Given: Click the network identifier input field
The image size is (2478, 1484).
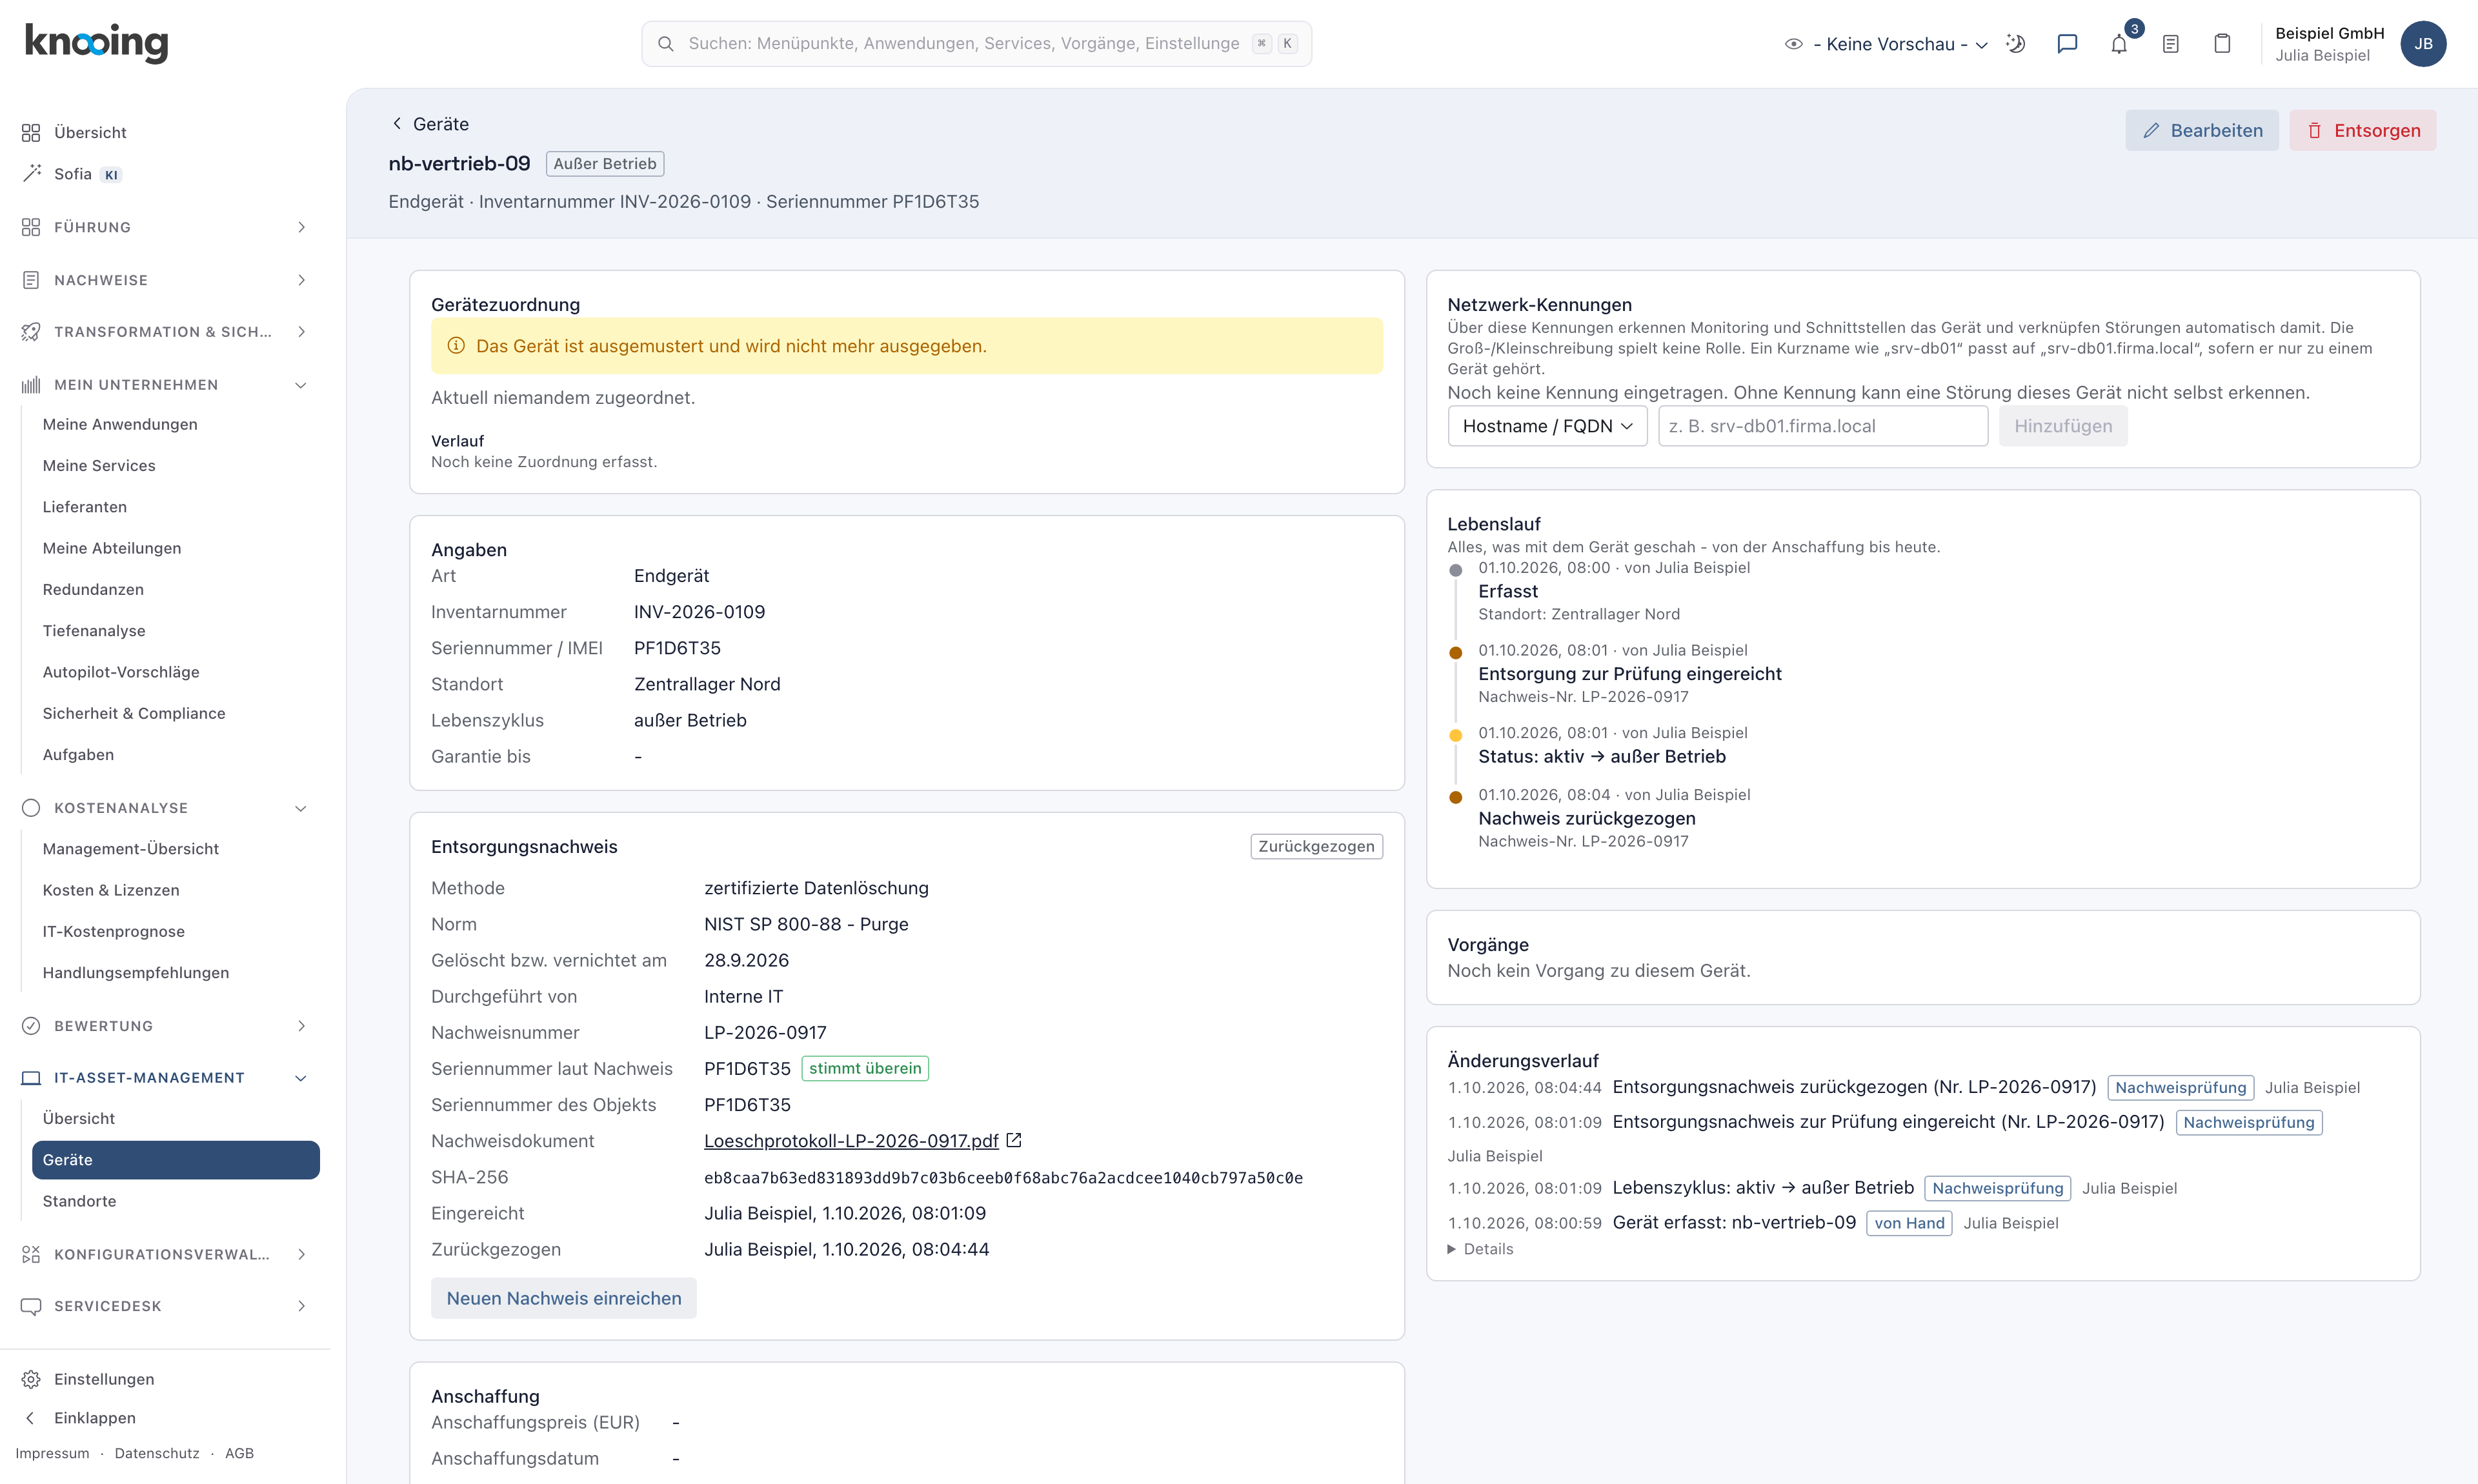Looking at the screenshot, I should (x=1822, y=426).
